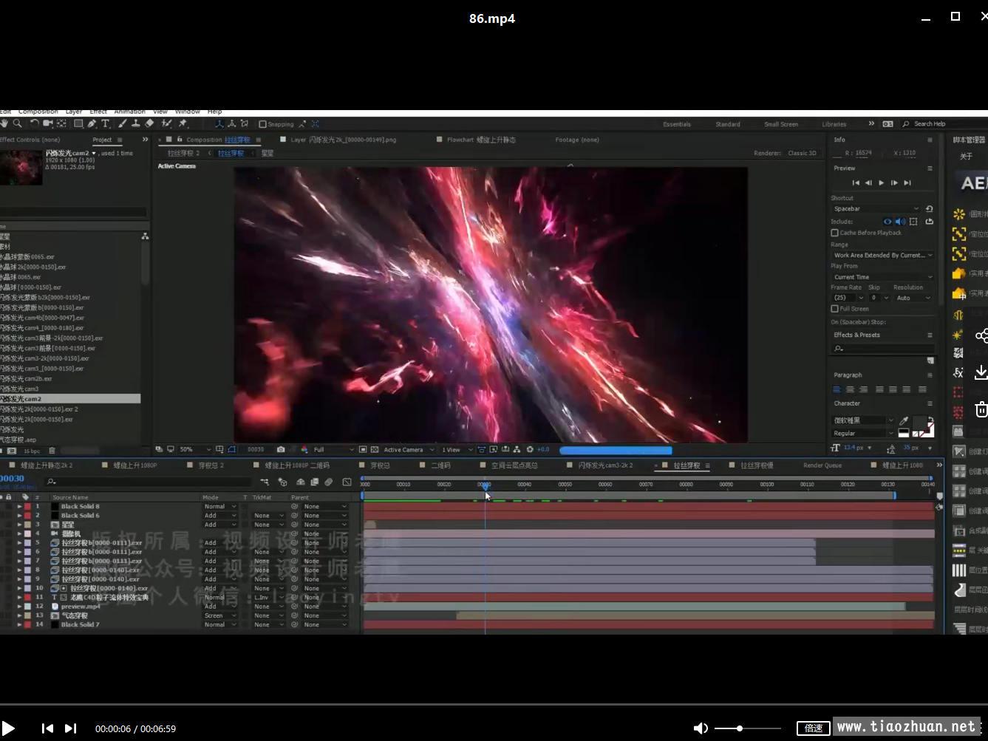Select the Essentials workspace
This screenshot has height=741, width=988.
pos(676,124)
